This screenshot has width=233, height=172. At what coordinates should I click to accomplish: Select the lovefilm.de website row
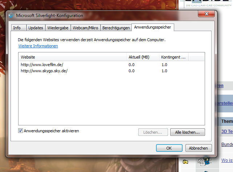[x=111, y=65]
